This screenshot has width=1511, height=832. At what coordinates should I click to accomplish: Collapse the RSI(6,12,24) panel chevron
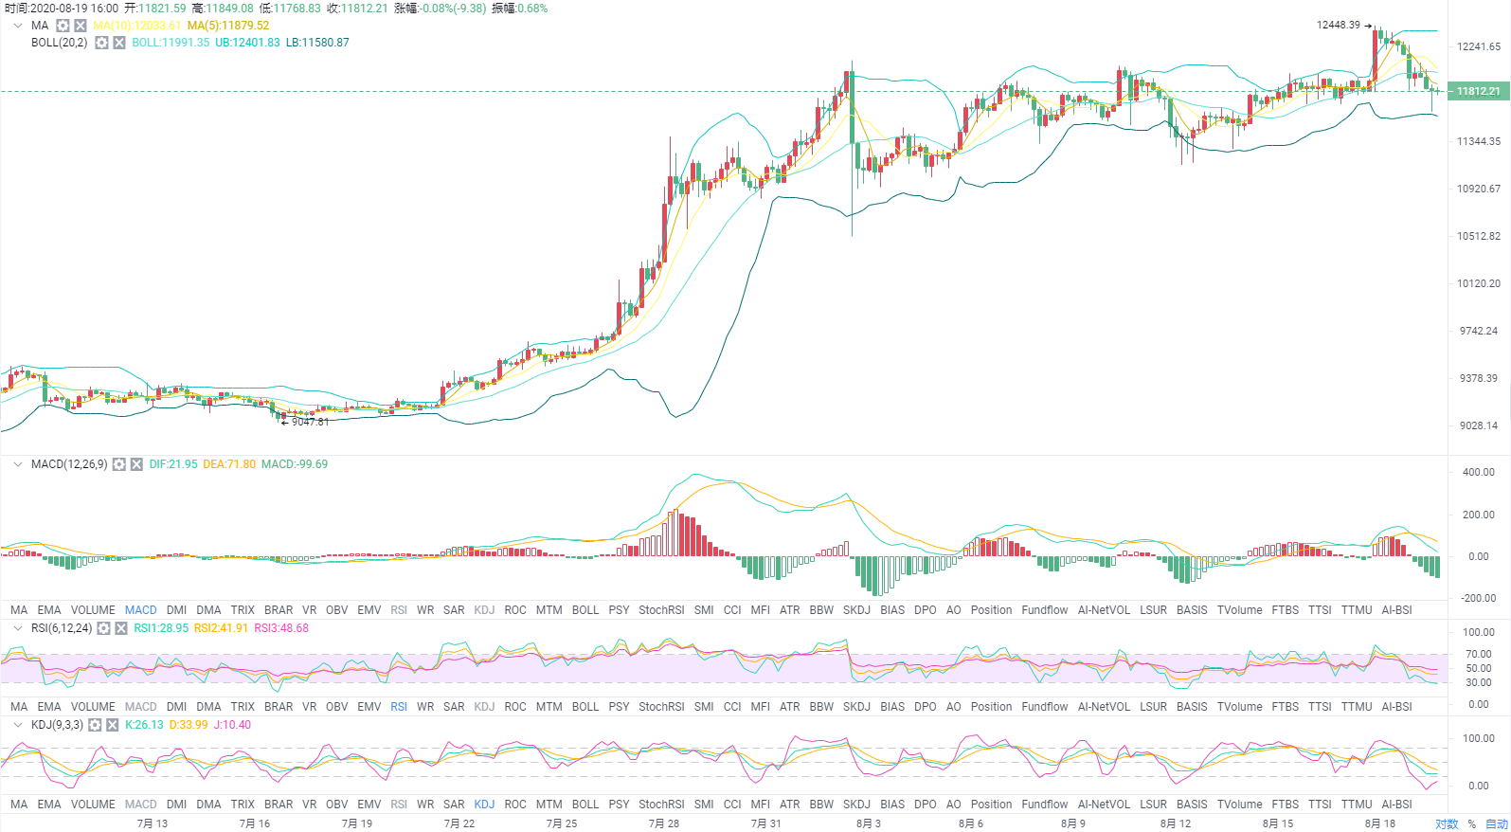[17, 628]
